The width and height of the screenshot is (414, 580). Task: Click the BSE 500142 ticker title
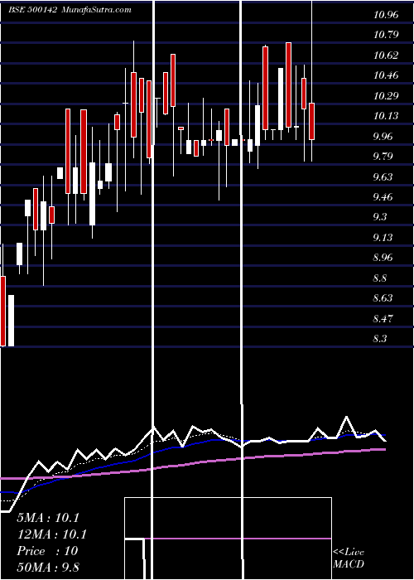pos(32,10)
